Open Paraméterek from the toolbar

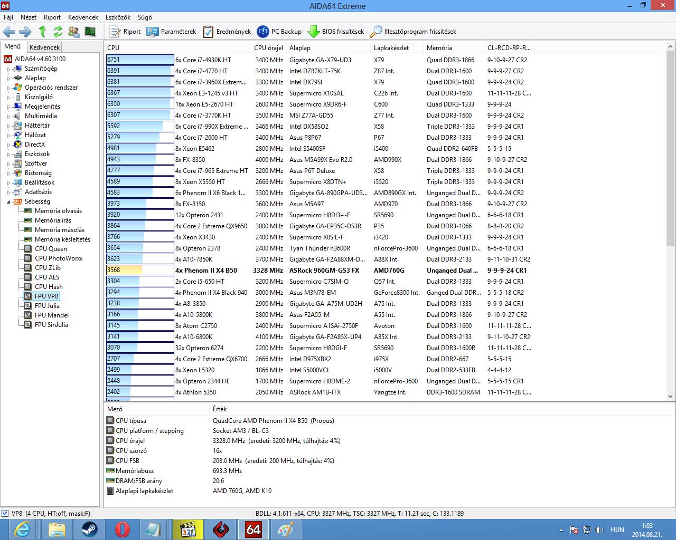pos(171,32)
